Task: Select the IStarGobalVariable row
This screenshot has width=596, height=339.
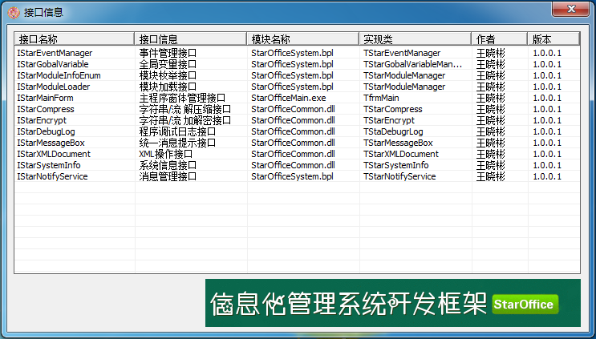Action: coord(298,64)
